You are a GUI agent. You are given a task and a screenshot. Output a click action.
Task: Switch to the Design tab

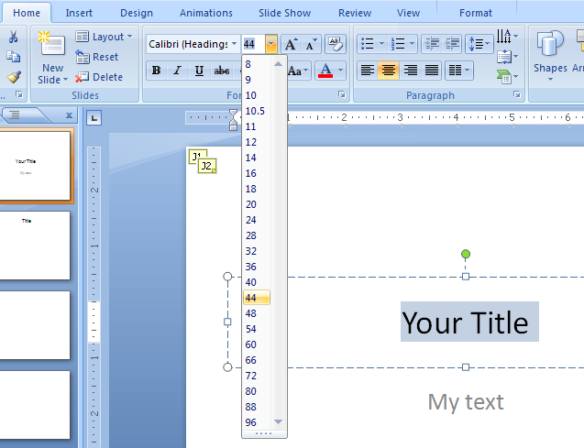pos(137,13)
